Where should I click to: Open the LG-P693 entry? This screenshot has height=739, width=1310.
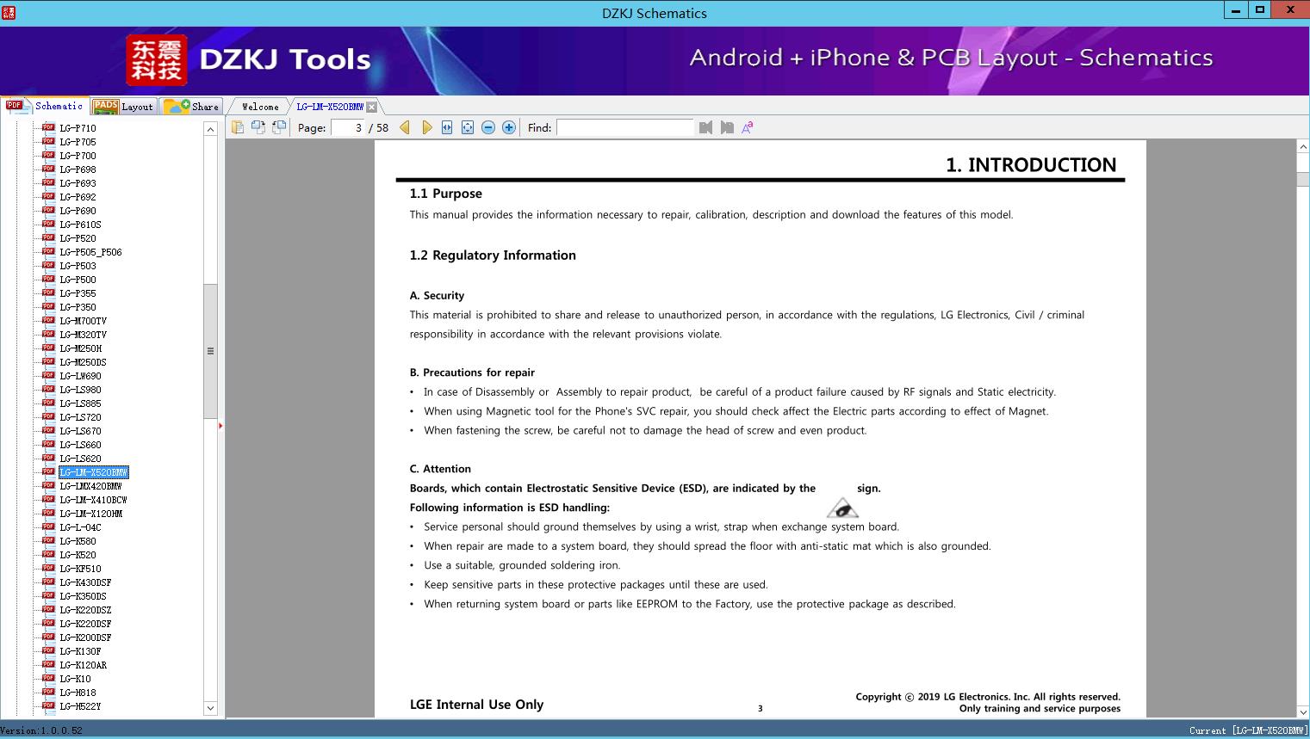pos(78,183)
